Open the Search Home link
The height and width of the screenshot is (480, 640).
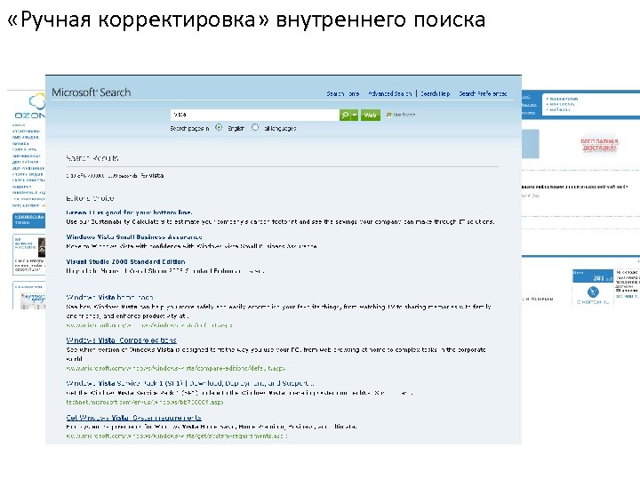coord(343,93)
